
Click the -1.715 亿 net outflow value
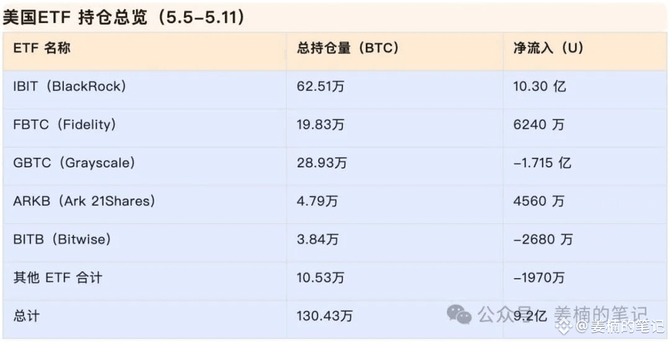point(542,163)
